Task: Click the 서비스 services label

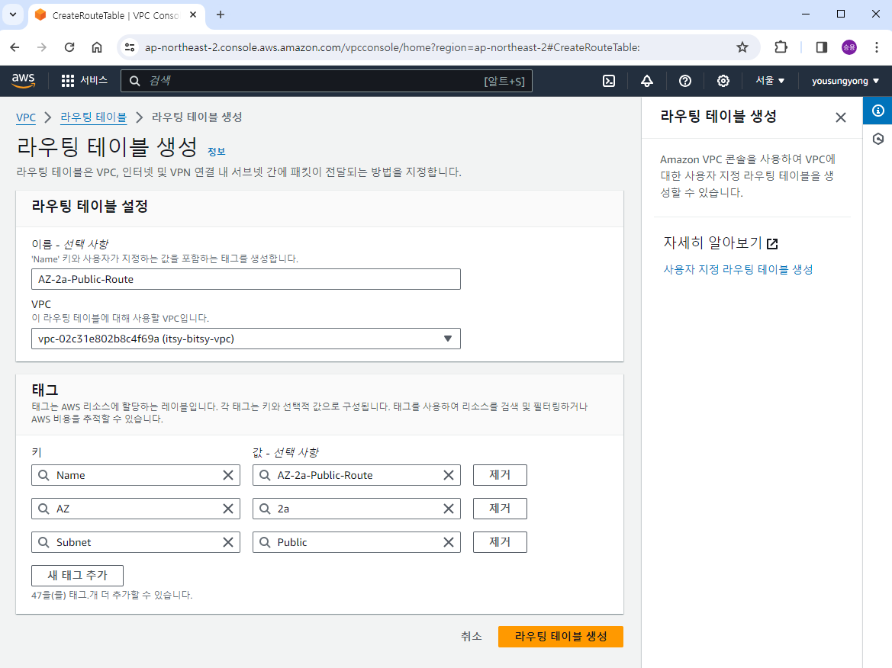Action: [94, 80]
